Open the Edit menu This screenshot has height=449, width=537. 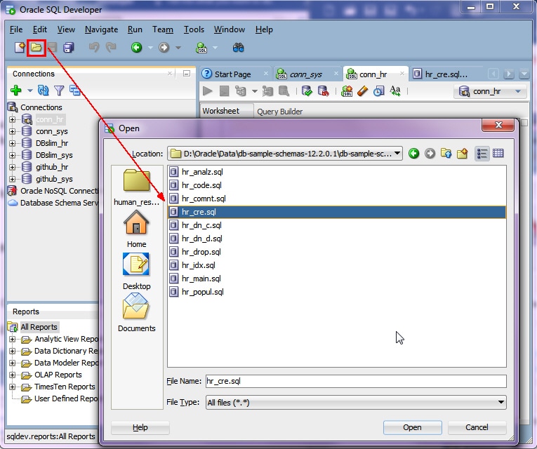[40, 29]
